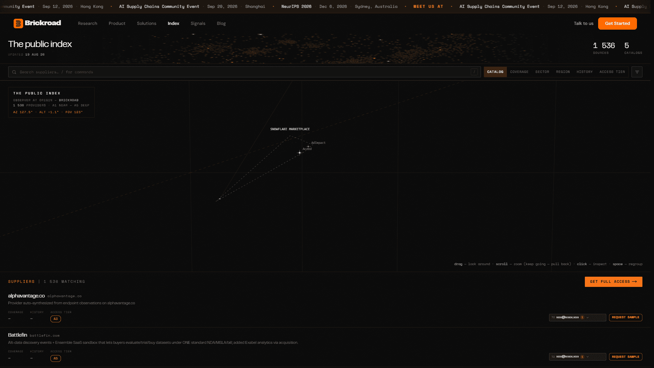Open the Solutions nav menu

146,24
